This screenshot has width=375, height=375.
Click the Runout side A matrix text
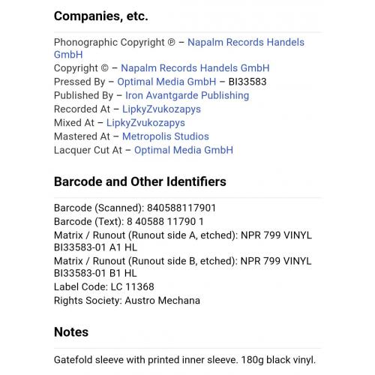pyautogui.click(x=183, y=241)
